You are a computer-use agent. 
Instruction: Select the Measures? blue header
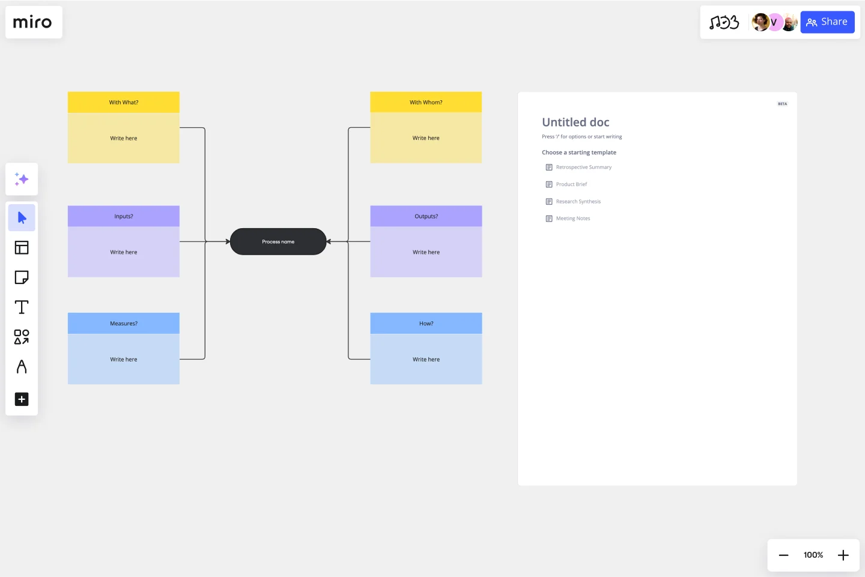click(x=124, y=323)
